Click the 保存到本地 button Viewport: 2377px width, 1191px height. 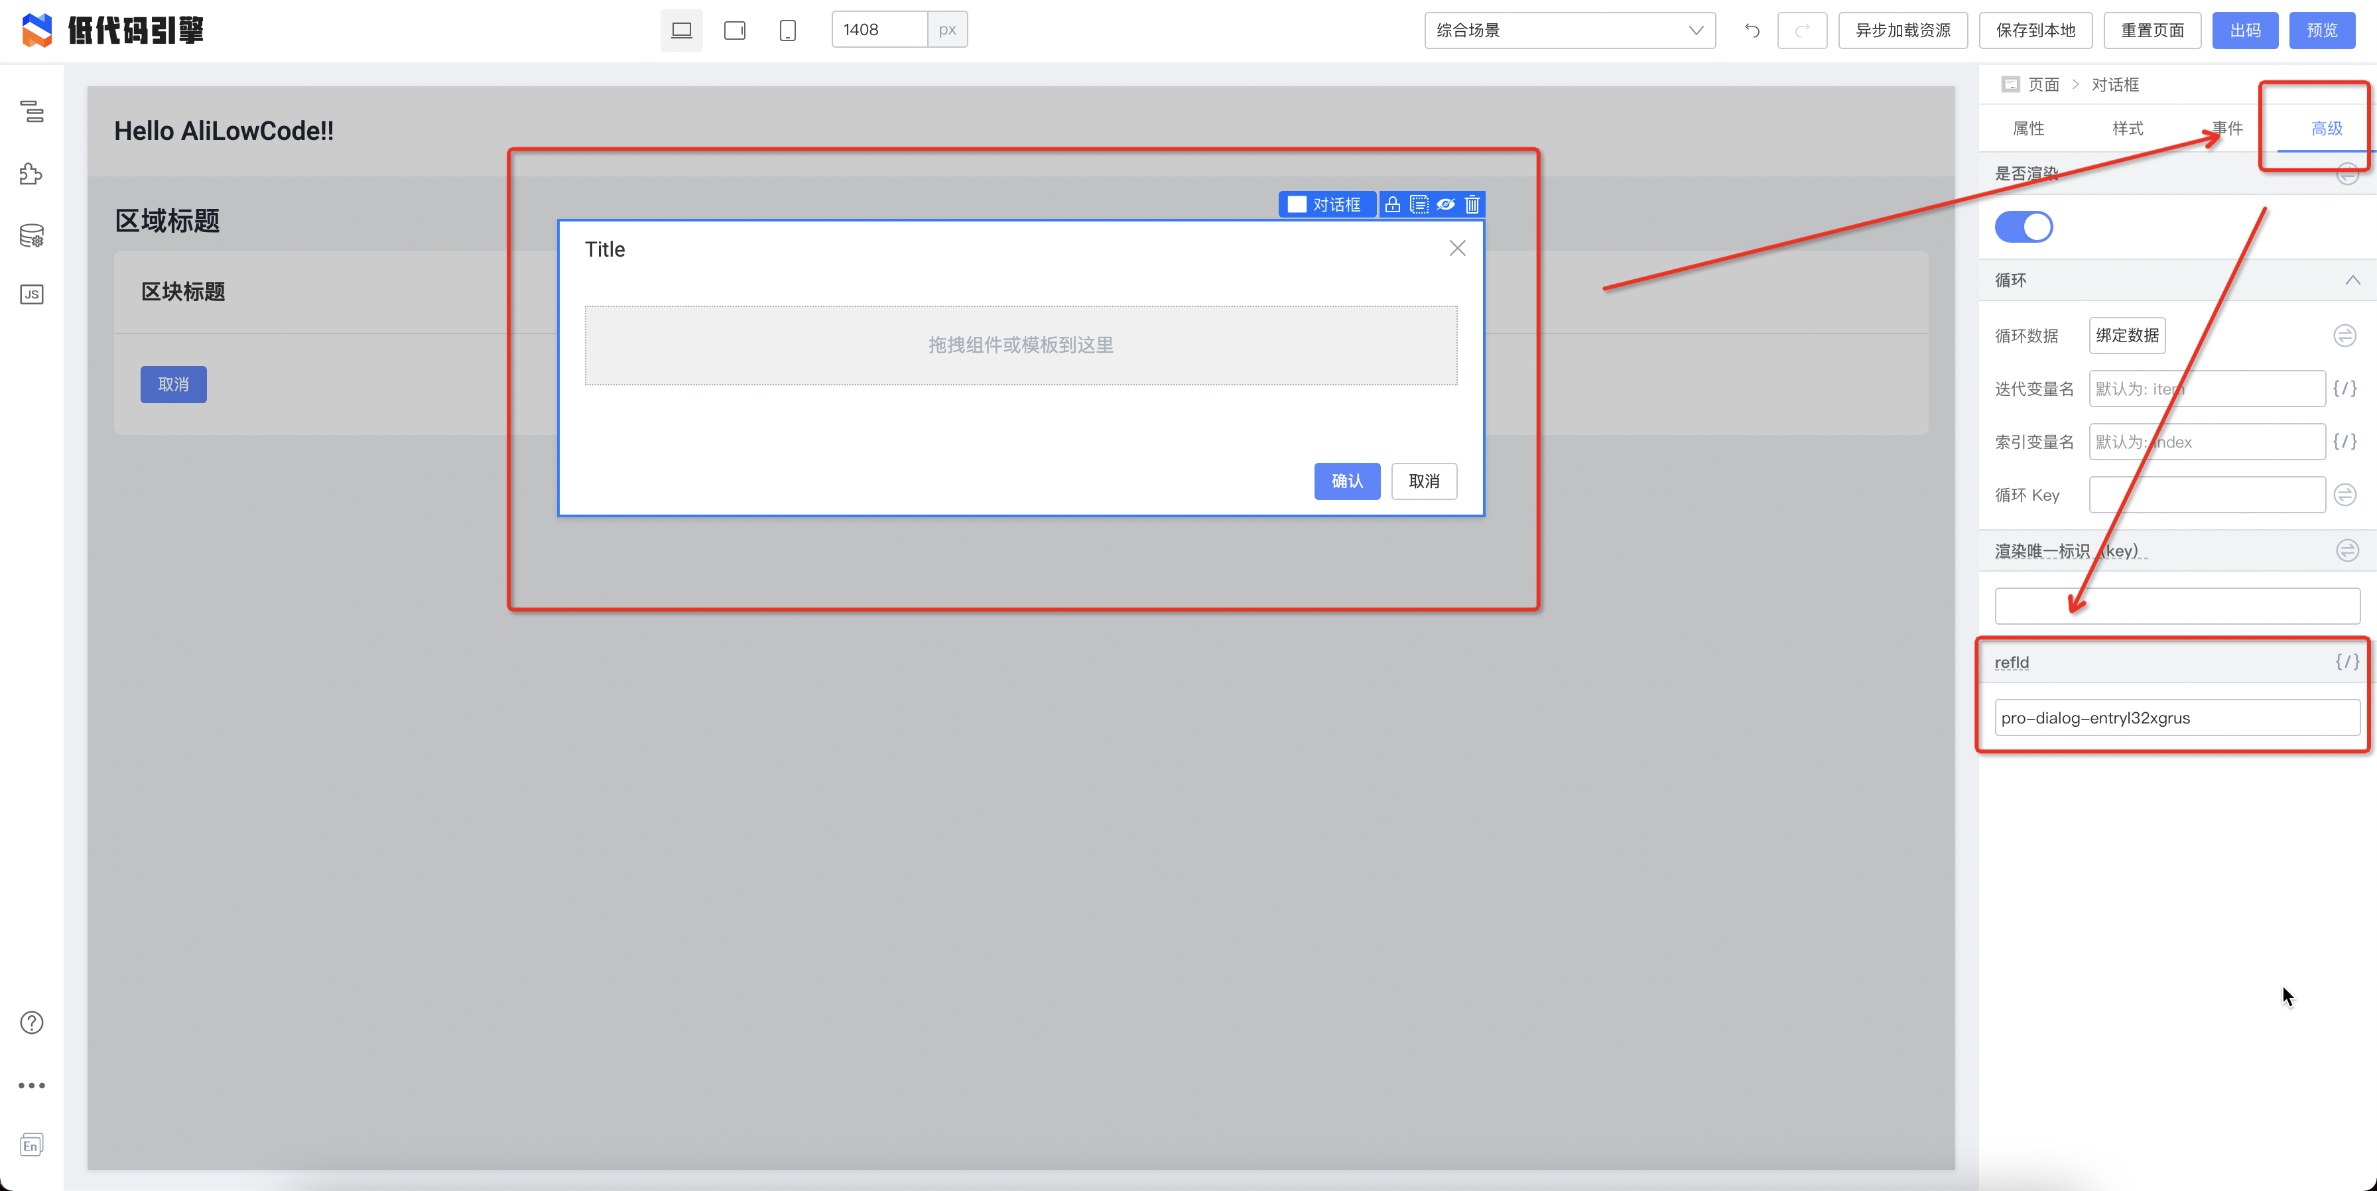coord(2035,31)
